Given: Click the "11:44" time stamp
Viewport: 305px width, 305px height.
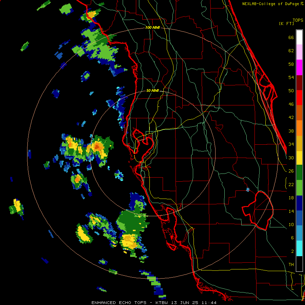Looking at the screenshot, I should click(x=209, y=303).
